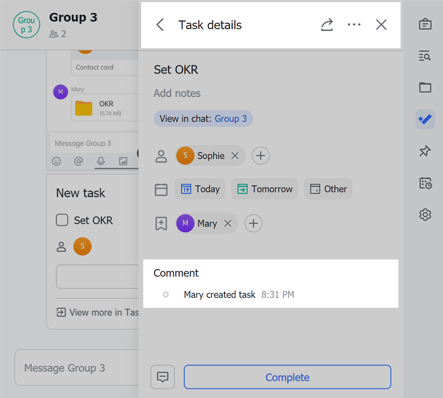This screenshot has height=398, width=443.
Task: Click the voice message microphone icon
Action: 101,161
